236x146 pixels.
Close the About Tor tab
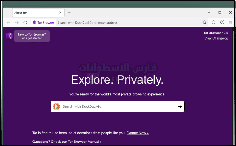pyautogui.click(x=60, y=13)
